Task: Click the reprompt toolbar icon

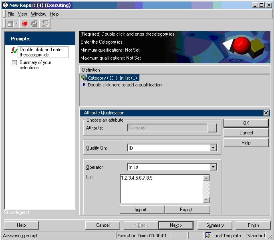Action: click(45, 24)
